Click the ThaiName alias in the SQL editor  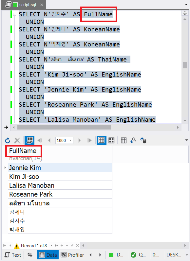pyautogui.click(x=112, y=60)
